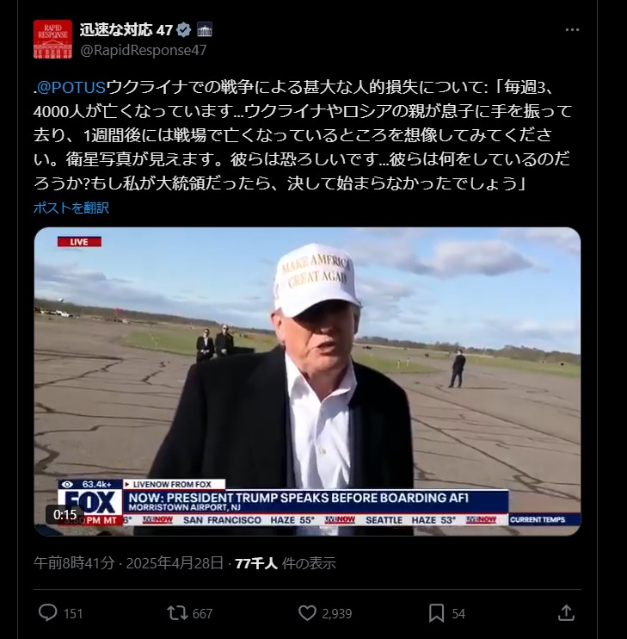
Task: Play the Trump Fox video thumbnail
Action: coord(307,382)
